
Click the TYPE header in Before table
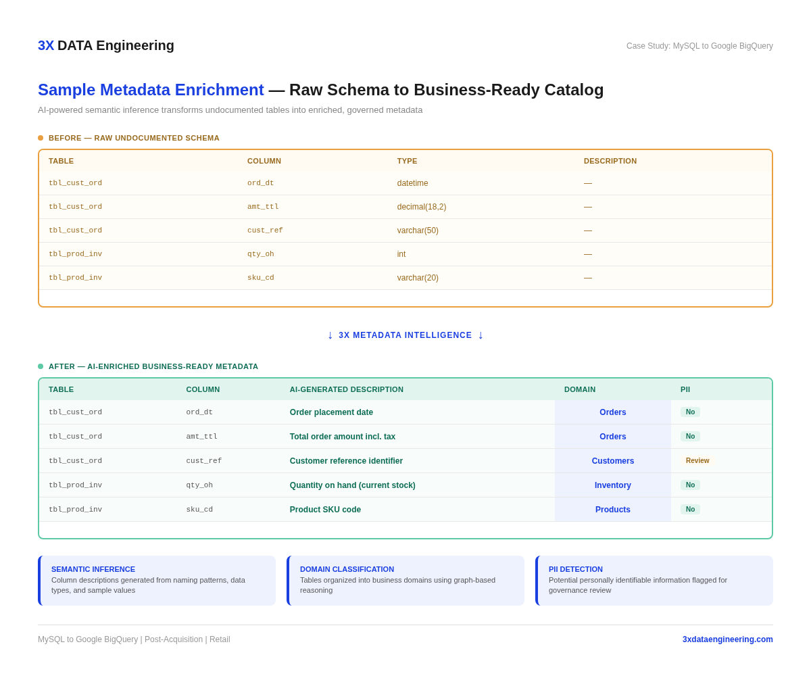click(408, 161)
